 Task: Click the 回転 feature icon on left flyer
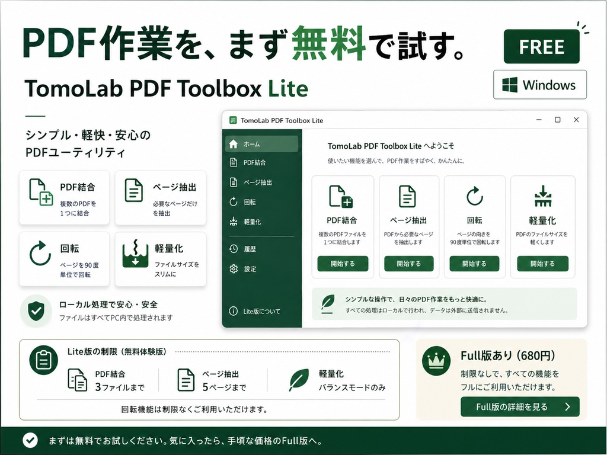tap(40, 254)
